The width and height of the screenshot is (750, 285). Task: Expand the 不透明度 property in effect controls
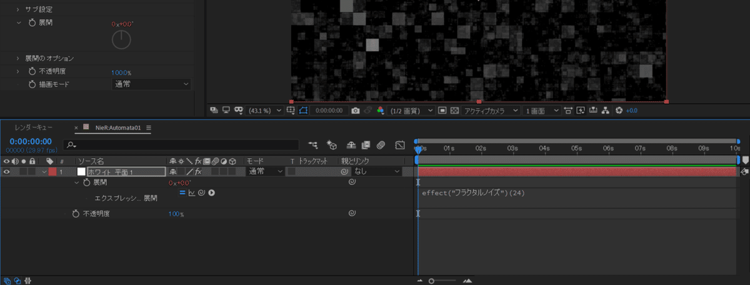[19, 71]
